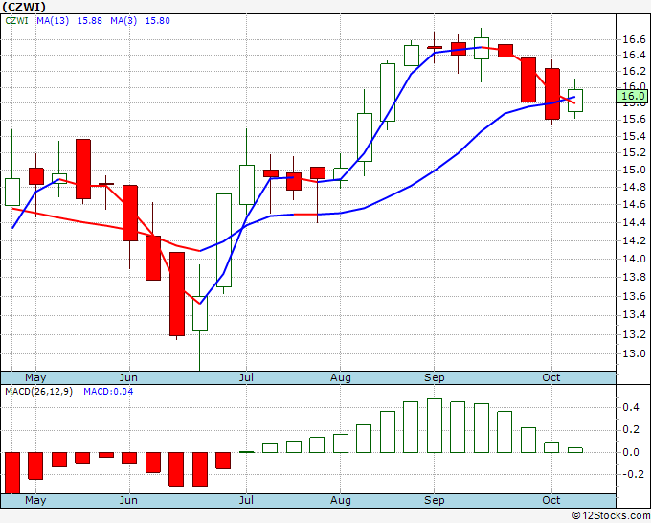Select the 16.2 price axis label
The image size is (651, 523).
click(x=634, y=72)
